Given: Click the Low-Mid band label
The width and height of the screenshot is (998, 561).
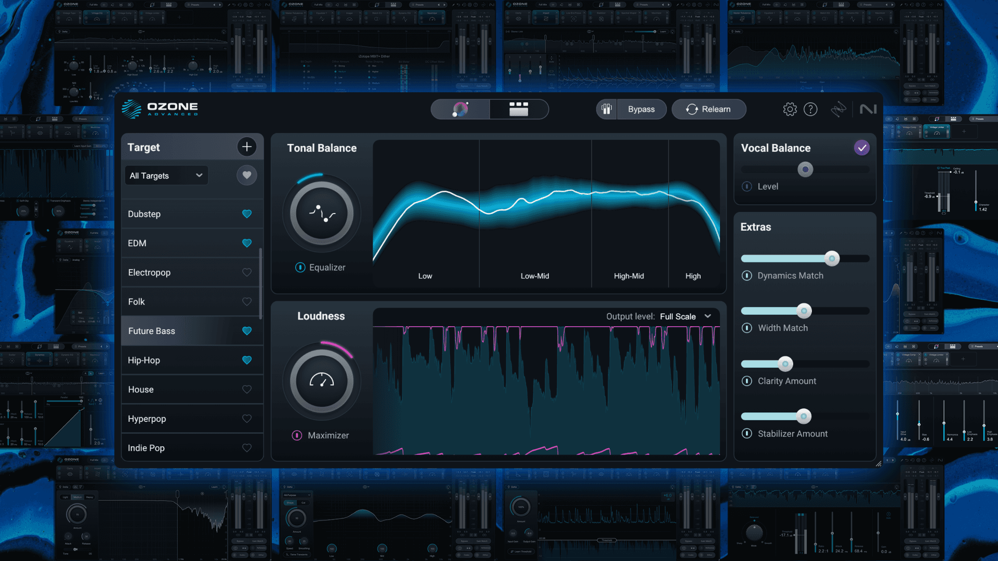Looking at the screenshot, I should pyautogui.click(x=535, y=276).
